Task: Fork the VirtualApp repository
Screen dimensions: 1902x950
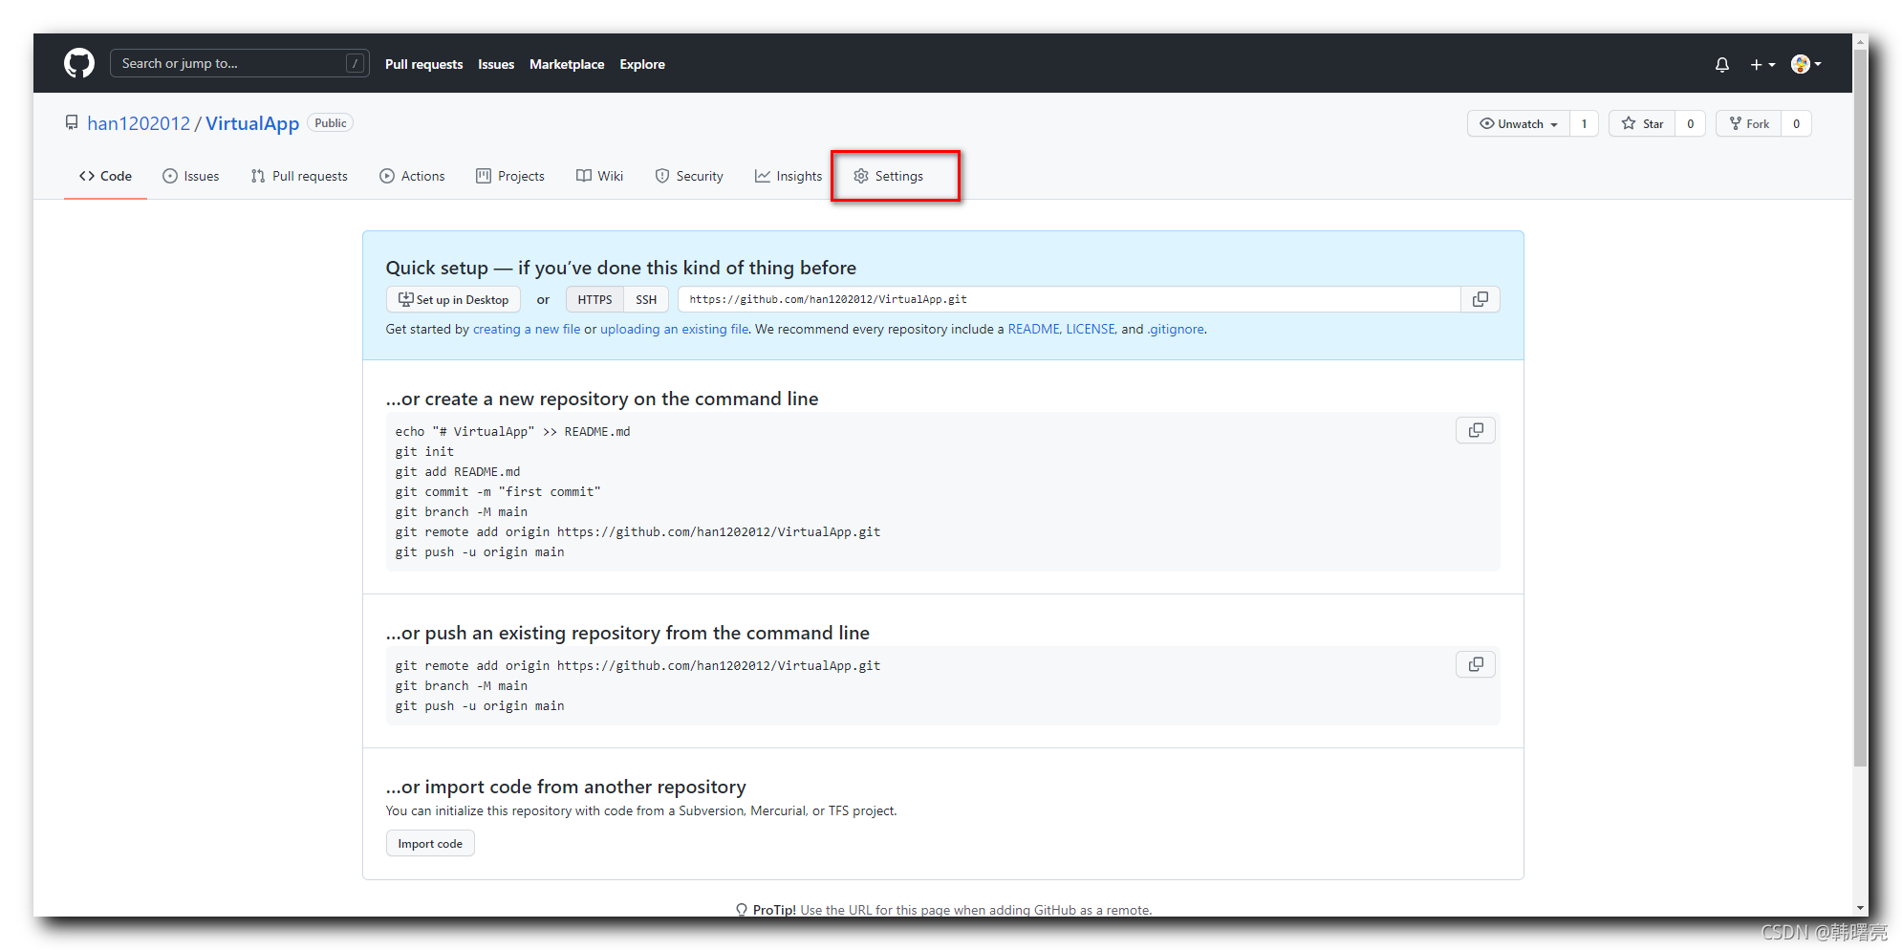Action: tap(1749, 123)
